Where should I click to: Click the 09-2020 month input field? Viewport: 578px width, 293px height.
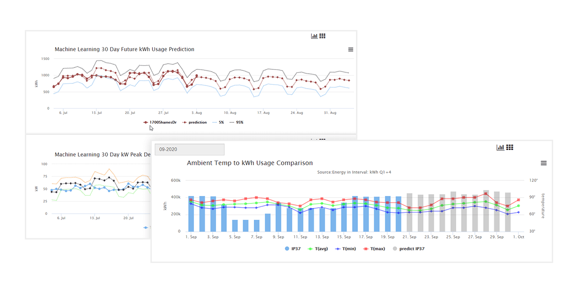coord(190,150)
